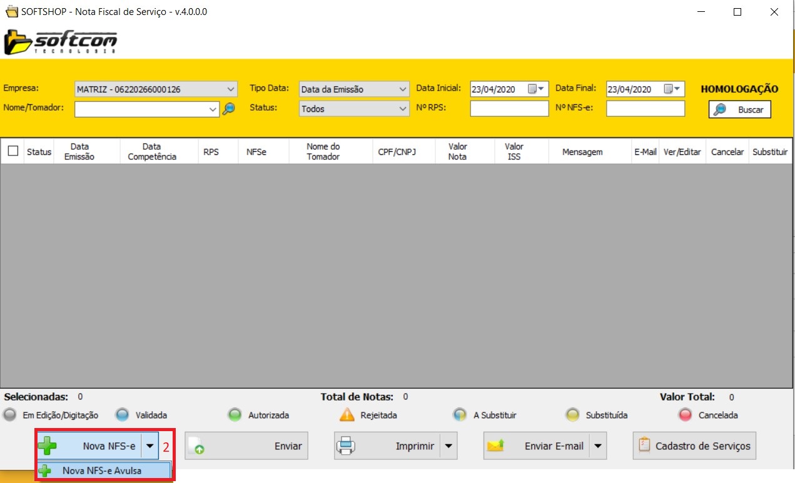
Task: Click the blue Validada status indicator
Action: pos(122,415)
